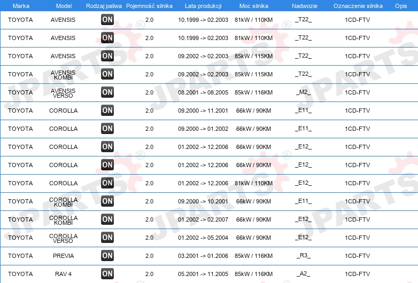Click the Rodzaj paliwa column header
Viewport: 418px width, 283px height.
point(104,6)
